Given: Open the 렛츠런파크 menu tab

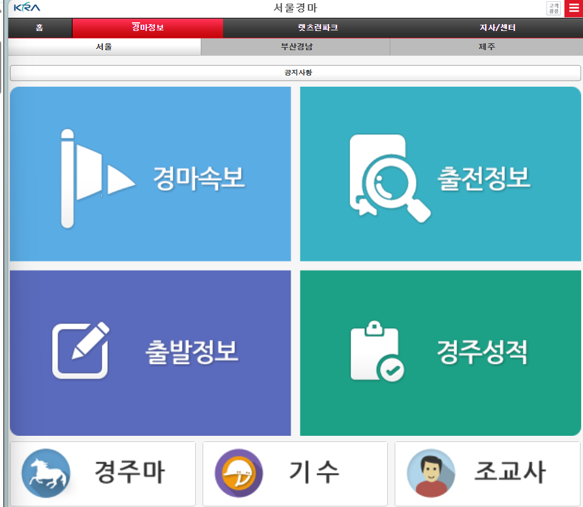Looking at the screenshot, I should pos(318,28).
